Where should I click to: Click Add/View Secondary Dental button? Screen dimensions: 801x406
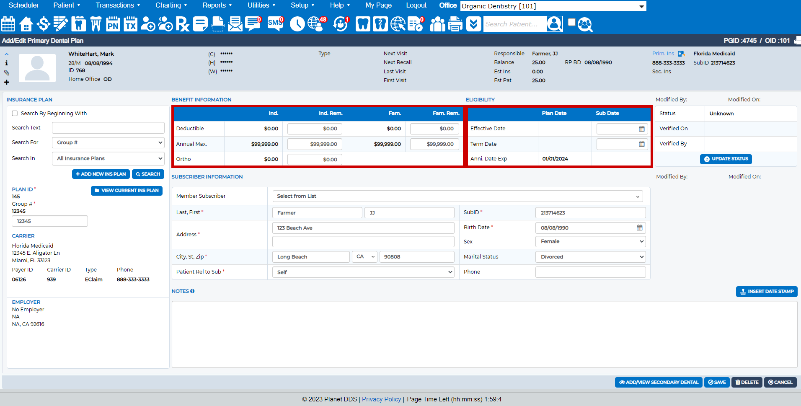click(659, 382)
